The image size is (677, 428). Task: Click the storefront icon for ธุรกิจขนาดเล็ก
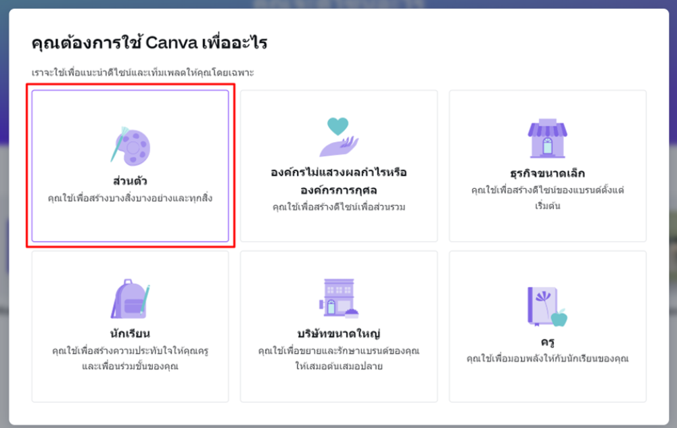pyautogui.click(x=547, y=139)
